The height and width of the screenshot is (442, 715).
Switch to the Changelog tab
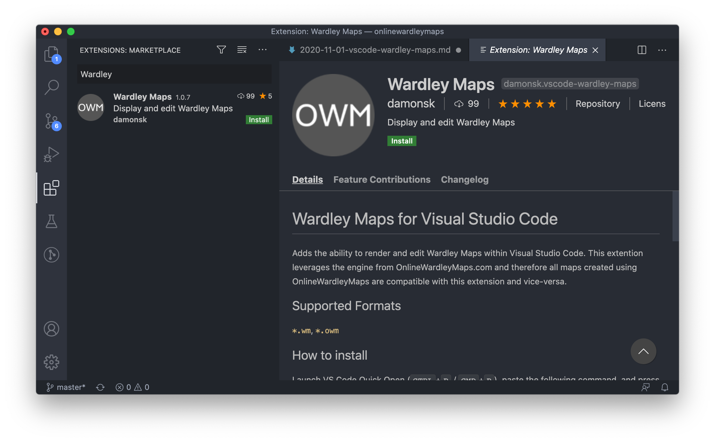[464, 180]
